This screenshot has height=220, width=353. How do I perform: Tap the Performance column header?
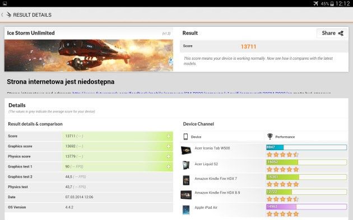(285, 137)
